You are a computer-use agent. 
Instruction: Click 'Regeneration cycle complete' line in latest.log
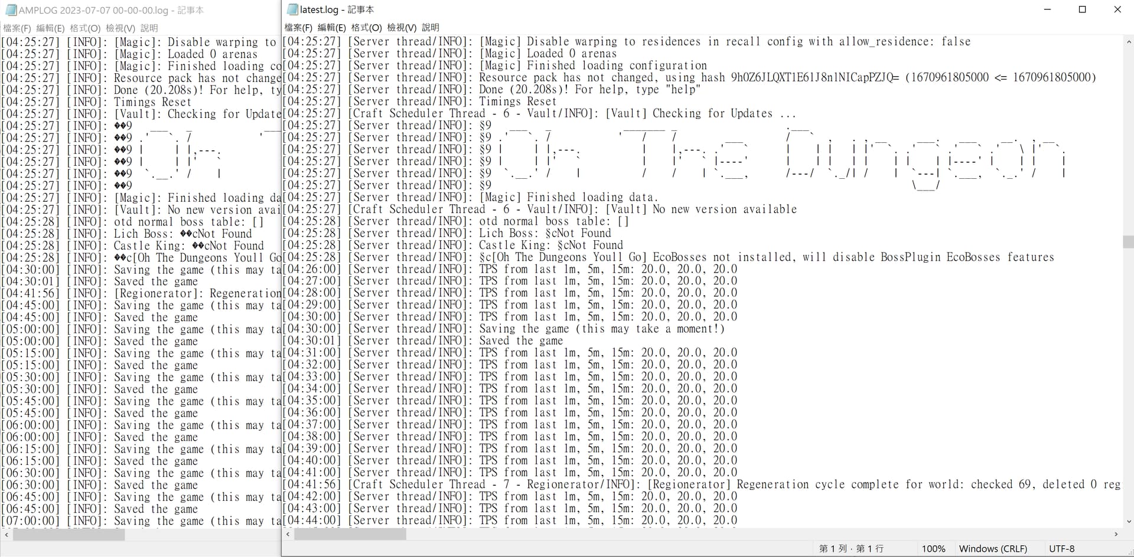point(701,484)
